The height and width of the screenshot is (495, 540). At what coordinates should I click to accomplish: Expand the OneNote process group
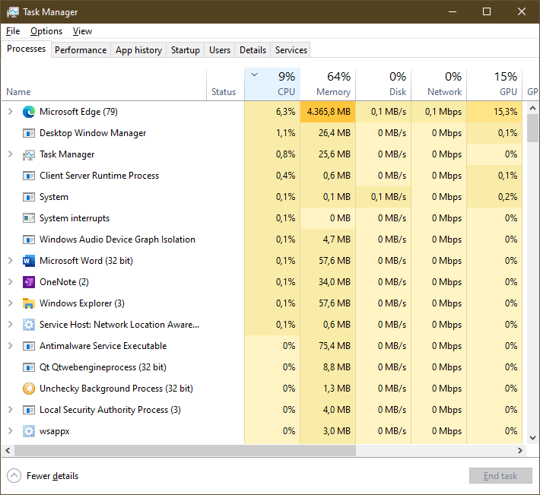click(11, 282)
